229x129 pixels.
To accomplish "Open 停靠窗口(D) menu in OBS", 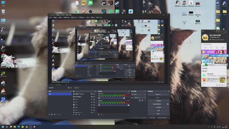I will [x=66, y=17].
